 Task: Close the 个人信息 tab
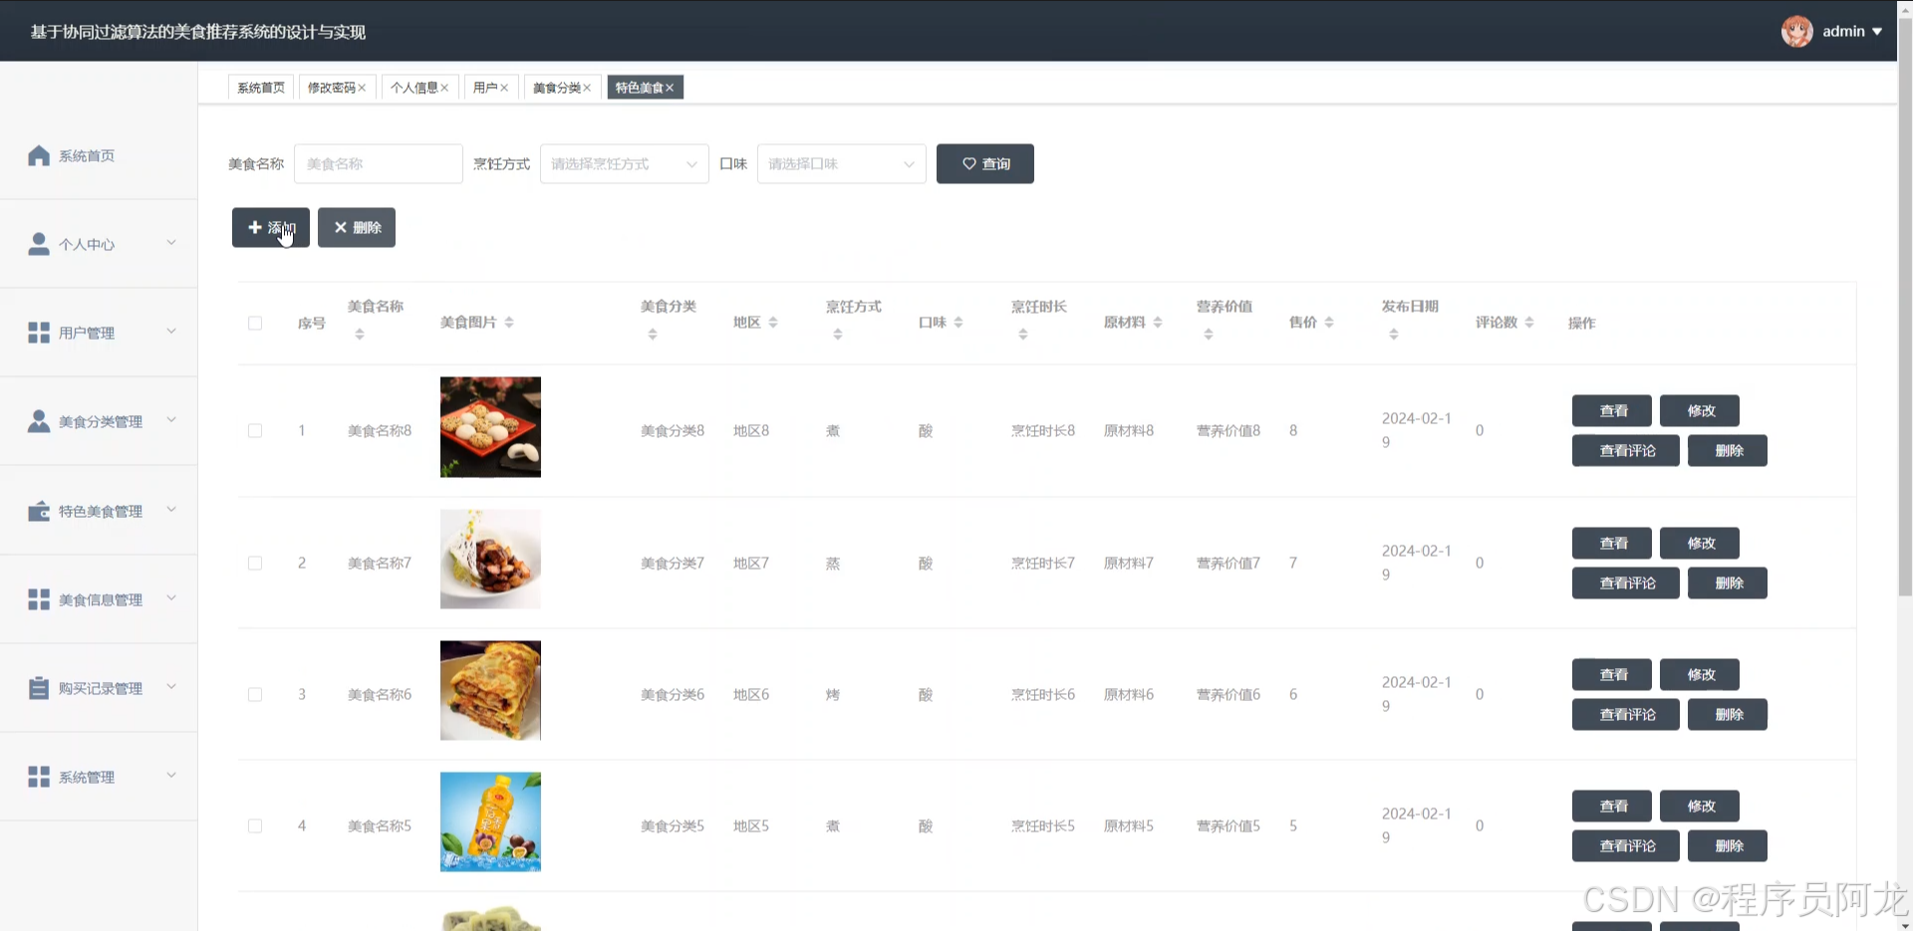tap(444, 88)
